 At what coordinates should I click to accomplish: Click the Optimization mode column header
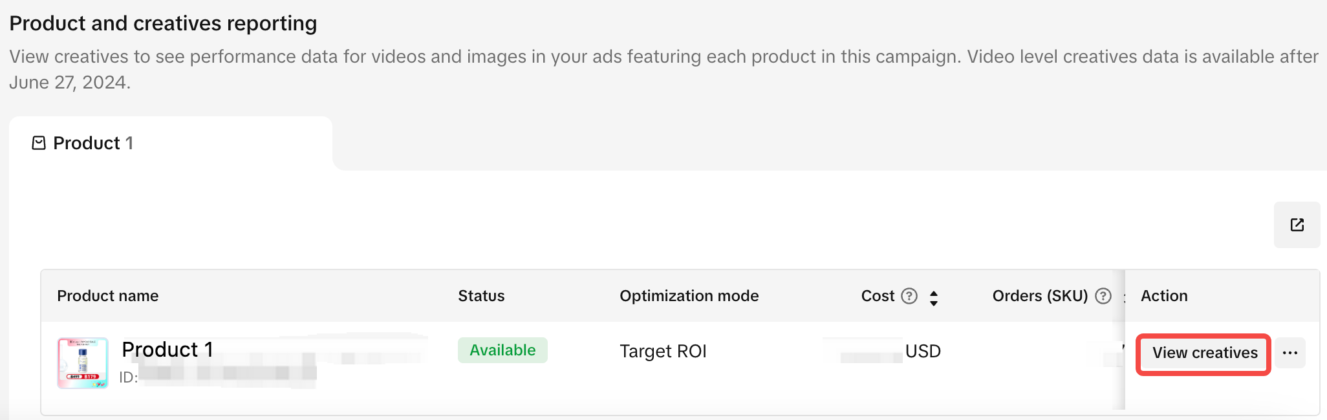[689, 296]
